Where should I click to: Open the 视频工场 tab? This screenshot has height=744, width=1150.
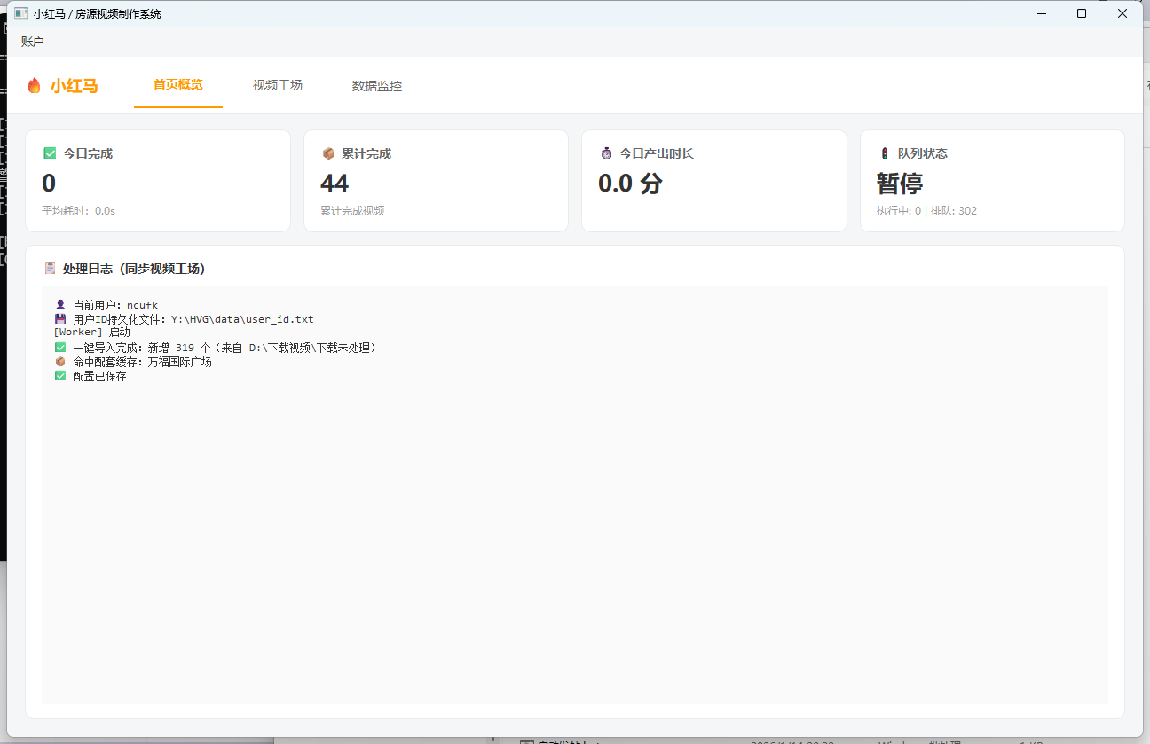pyautogui.click(x=278, y=85)
